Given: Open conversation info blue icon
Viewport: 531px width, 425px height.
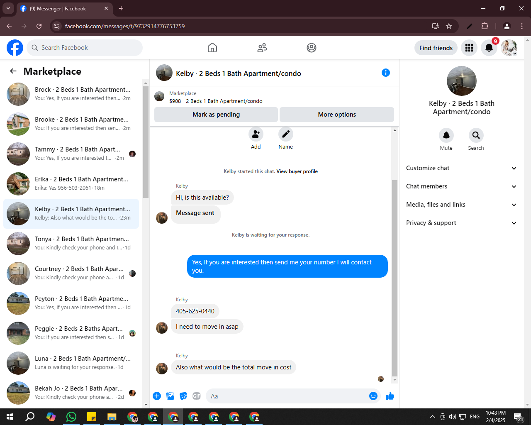Looking at the screenshot, I should [x=386, y=73].
